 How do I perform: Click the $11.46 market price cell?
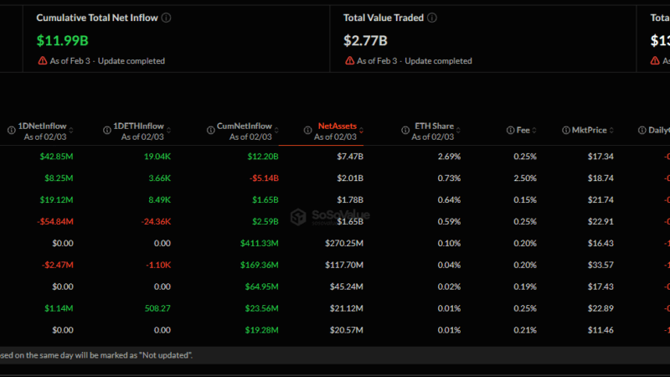coord(600,330)
